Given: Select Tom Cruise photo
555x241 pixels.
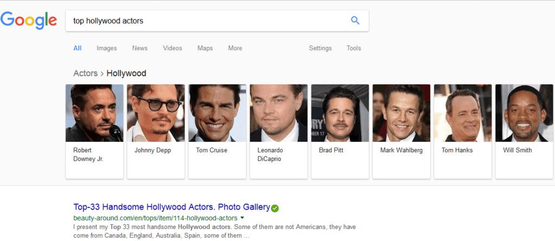Looking at the screenshot, I should click(217, 113).
